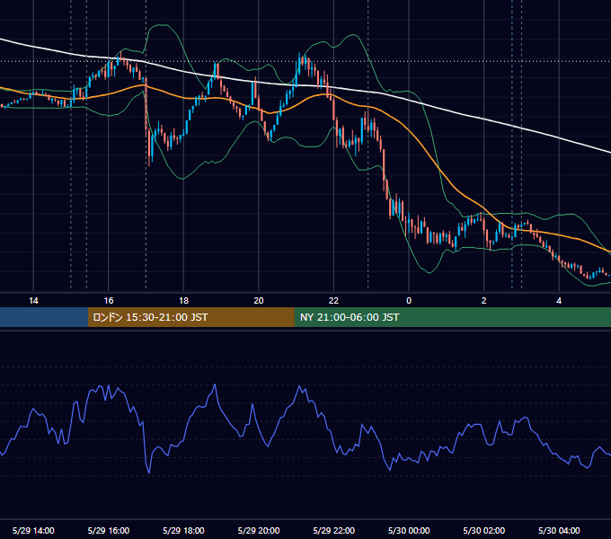Image resolution: width=611 pixels, height=539 pixels.
Task: Click hour label 20 on price chart axis
Action: pos(259,301)
